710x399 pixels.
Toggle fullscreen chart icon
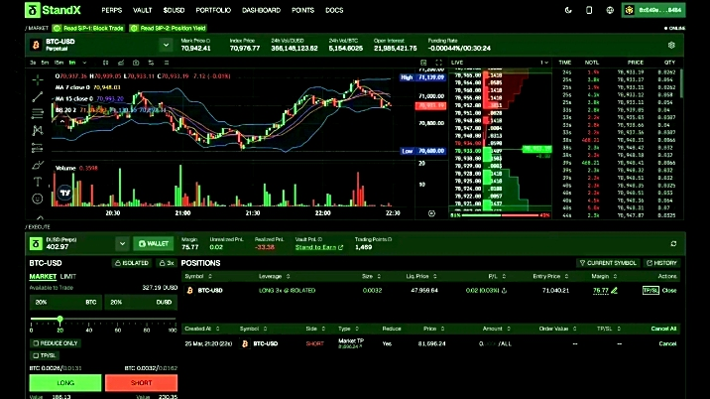pos(438,63)
